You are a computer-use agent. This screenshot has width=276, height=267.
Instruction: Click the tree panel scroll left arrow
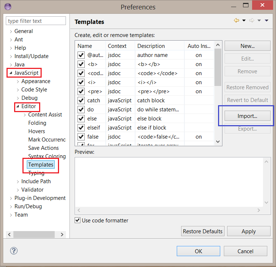[x=9, y=235]
